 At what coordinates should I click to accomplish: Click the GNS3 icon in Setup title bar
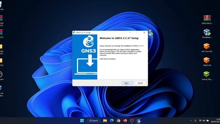pyautogui.click(x=74, y=32)
